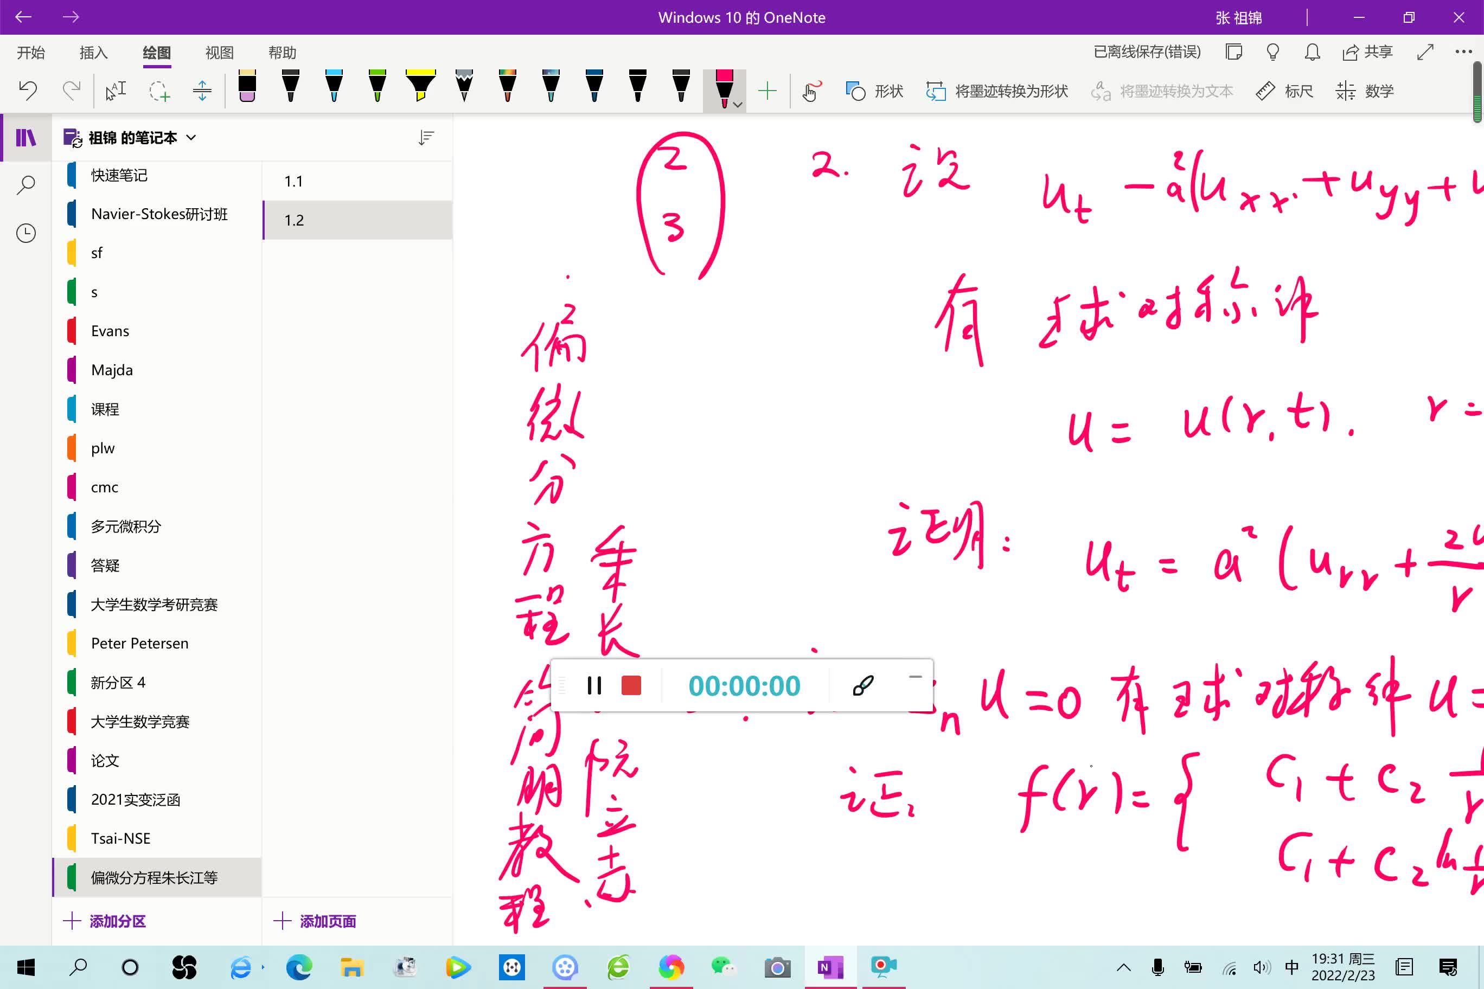Open the Ruler tool
1484x989 pixels.
coord(1284,91)
